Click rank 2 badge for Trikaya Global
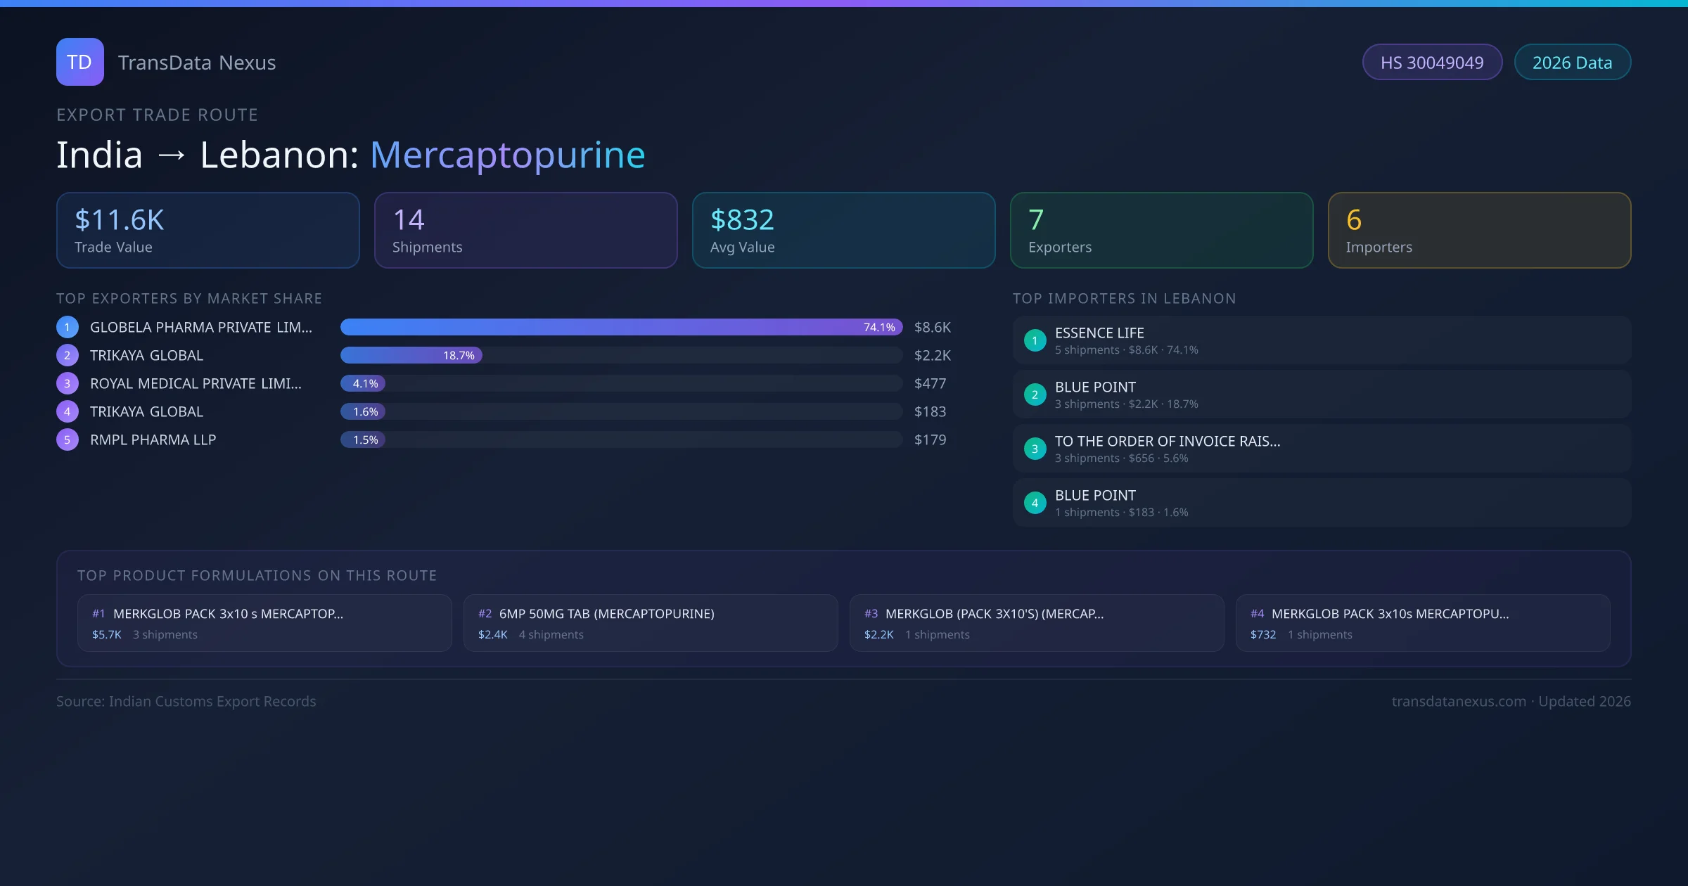 (x=68, y=355)
